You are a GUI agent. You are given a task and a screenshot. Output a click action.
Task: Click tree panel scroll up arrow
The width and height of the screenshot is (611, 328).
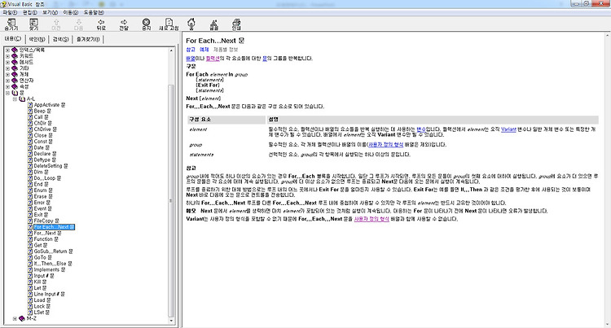click(x=171, y=50)
